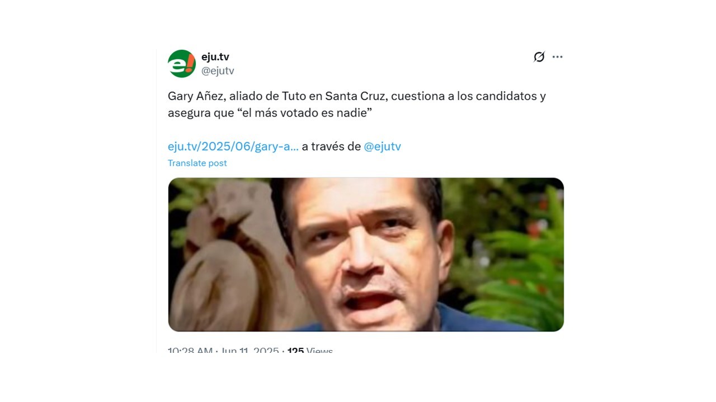This screenshot has height=402, width=716.
Task: Click the quote 'el más votado es nadie'
Action: click(305, 113)
